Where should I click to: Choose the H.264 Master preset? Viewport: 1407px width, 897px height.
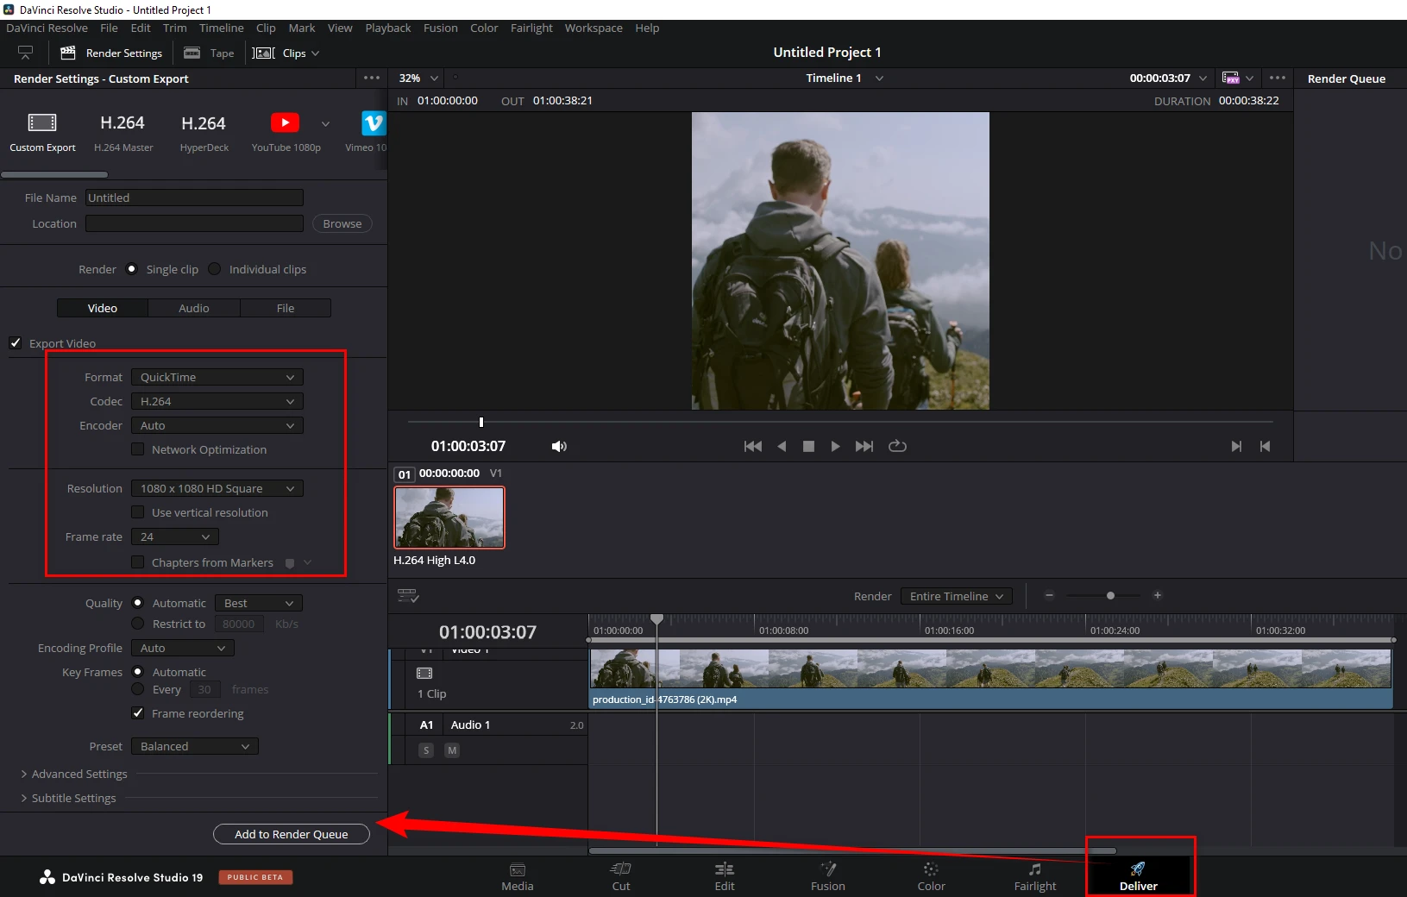tap(122, 123)
